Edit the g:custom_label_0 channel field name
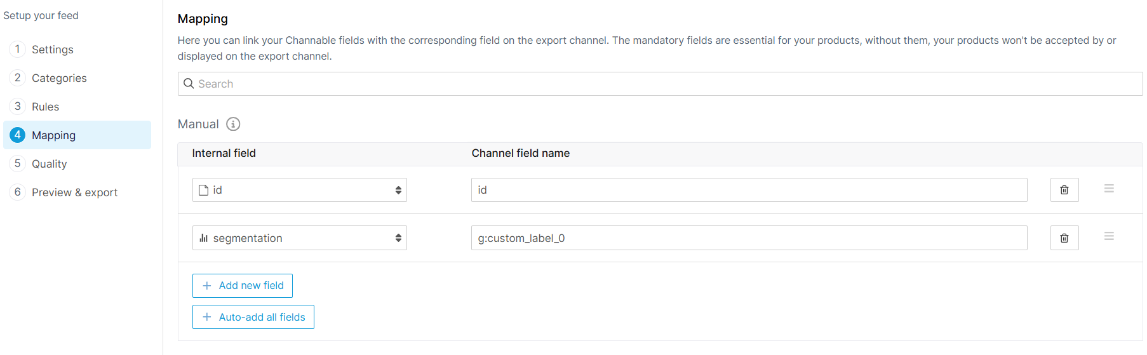This screenshot has height=355, width=1147. [748, 238]
